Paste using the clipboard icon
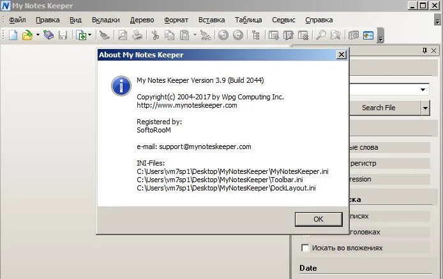Viewport: 443px width, 279px height. [x=184, y=35]
